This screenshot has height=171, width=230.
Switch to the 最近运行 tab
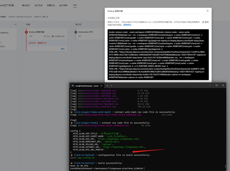pos(26,5)
